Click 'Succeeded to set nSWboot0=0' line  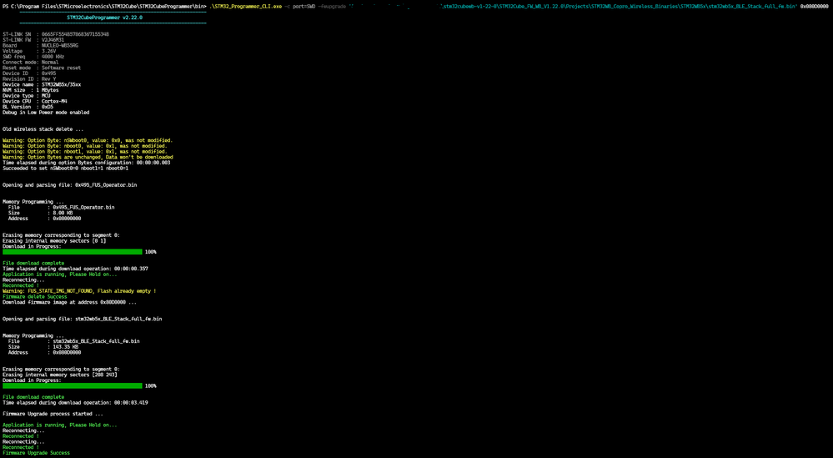(65, 169)
